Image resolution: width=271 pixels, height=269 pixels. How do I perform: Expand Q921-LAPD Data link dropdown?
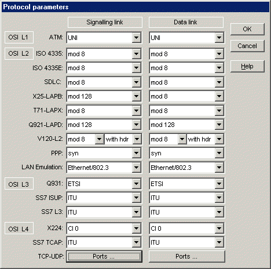(x=219, y=125)
